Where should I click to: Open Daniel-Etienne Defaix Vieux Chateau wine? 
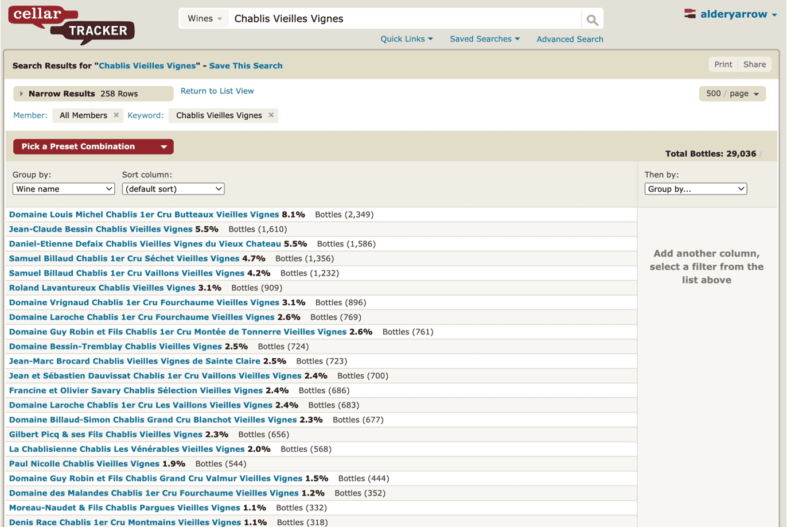(145, 244)
